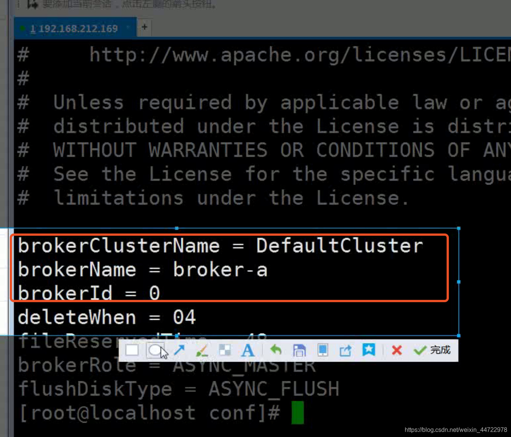Grab the right-middle selection handle
The image size is (511, 437).
pos(459,282)
